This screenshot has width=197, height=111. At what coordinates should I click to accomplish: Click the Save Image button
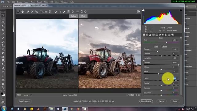[25, 101]
